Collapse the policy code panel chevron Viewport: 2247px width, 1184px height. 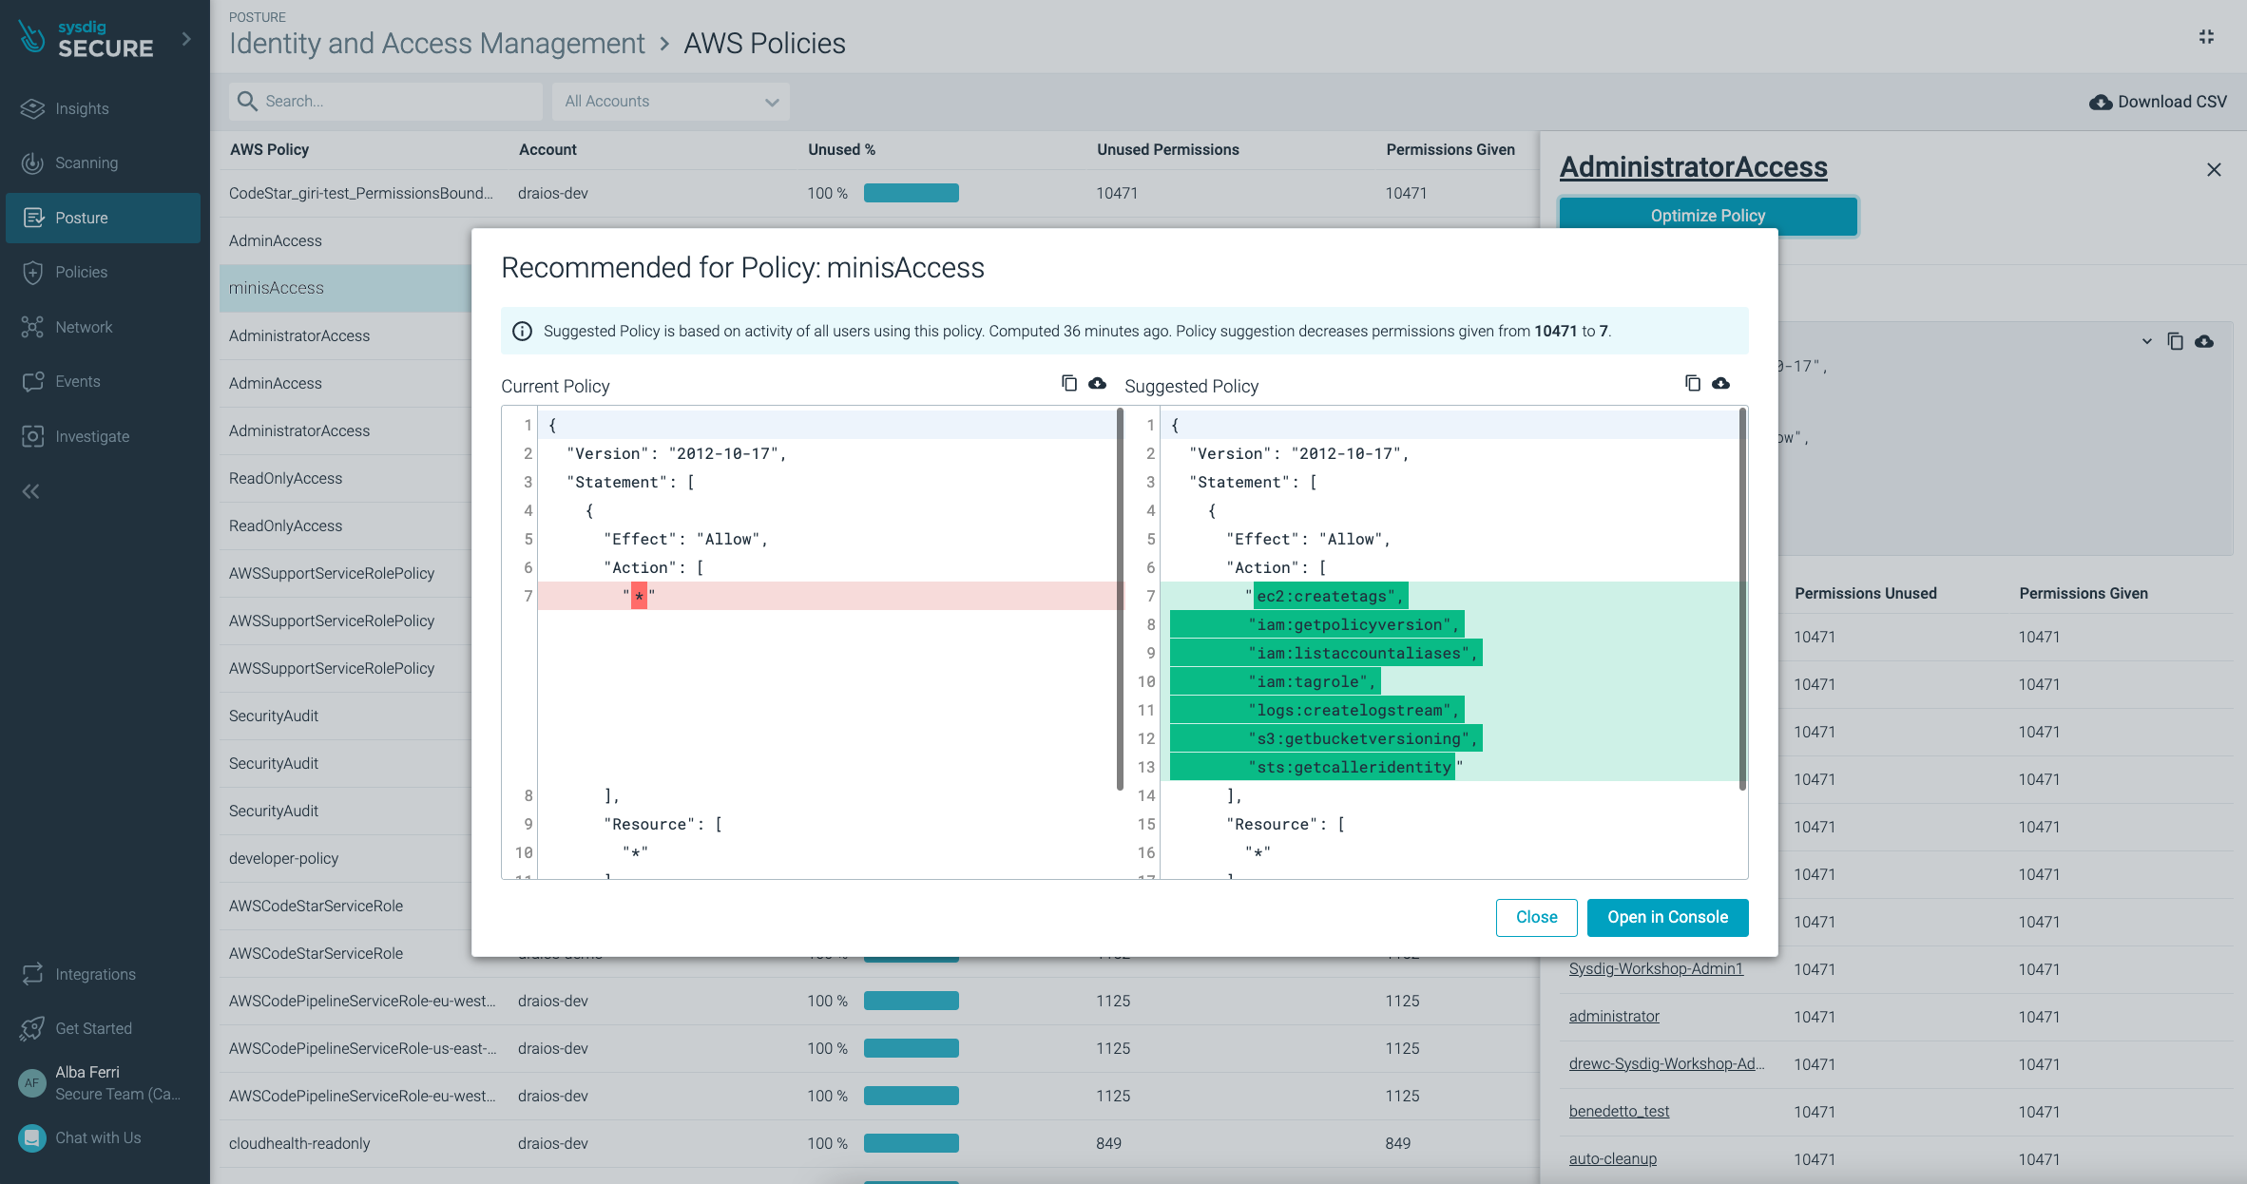point(2146,341)
